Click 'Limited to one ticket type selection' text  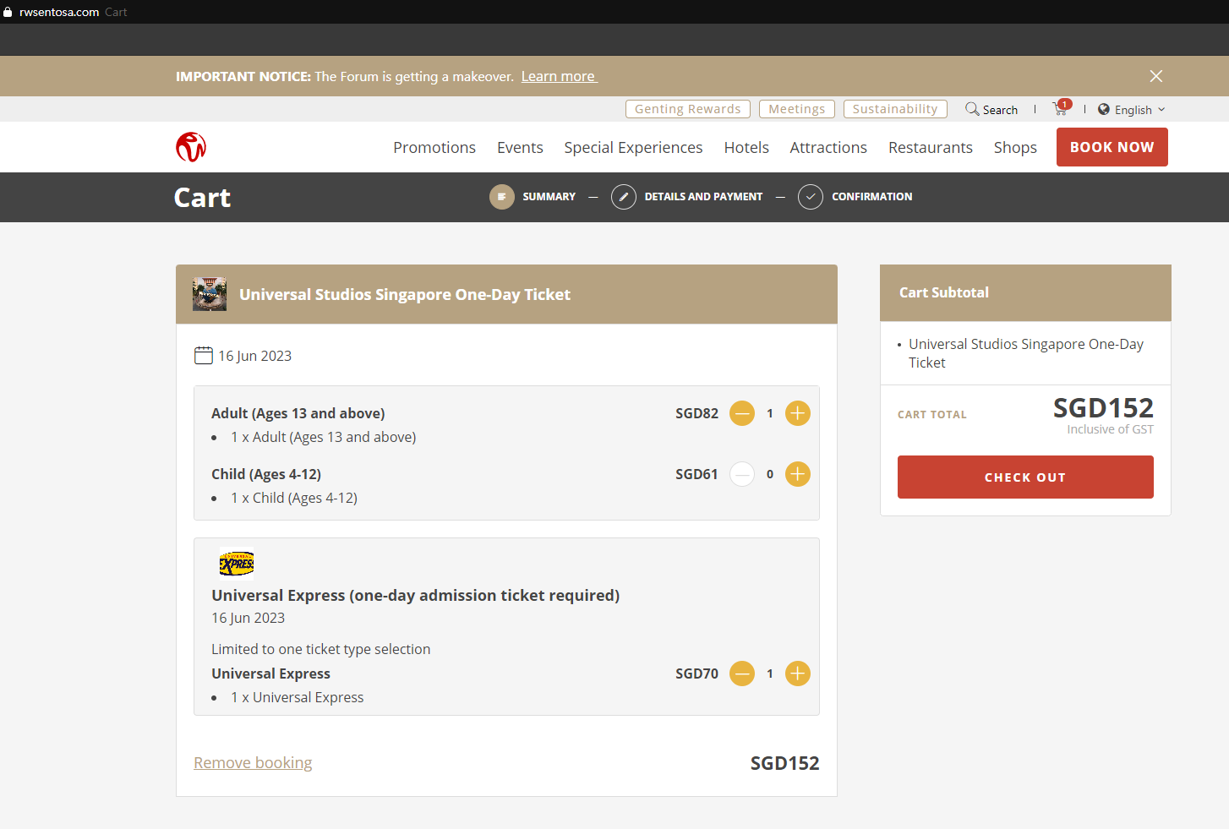[x=321, y=649]
